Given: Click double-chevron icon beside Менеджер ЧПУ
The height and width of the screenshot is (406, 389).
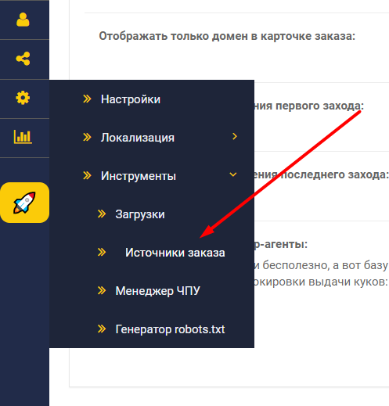Looking at the screenshot, I should 102,290.
